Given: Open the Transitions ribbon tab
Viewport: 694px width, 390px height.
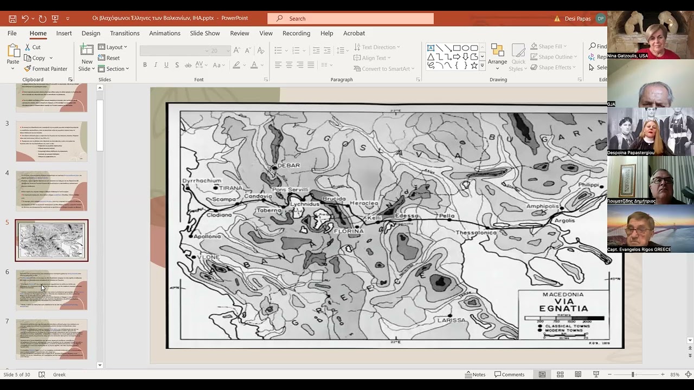Looking at the screenshot, I should coord(125,33).
